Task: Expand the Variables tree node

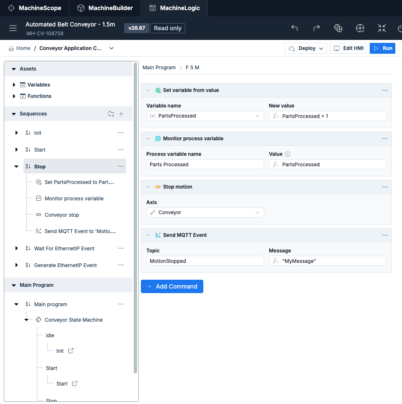Action: point(14,85)
